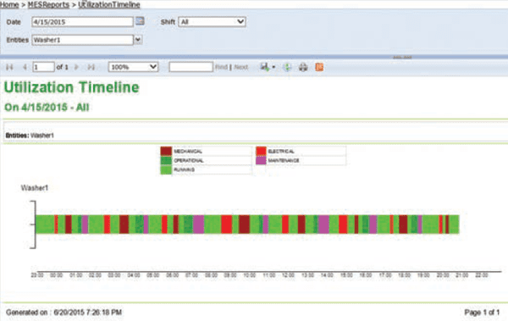Click the MAINTENANCE legend color swatch
This screenshot has height=321, width=508.
click(261, 160)
